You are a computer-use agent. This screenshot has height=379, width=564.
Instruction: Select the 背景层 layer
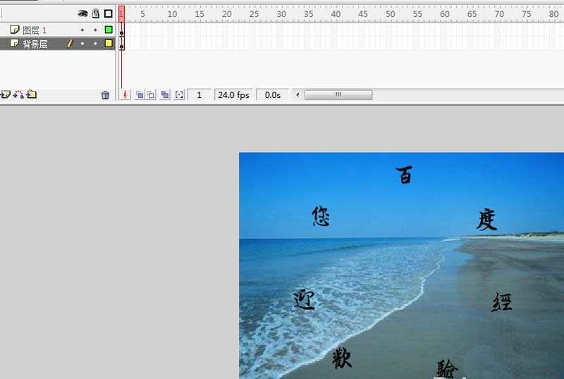click(35, 44)
